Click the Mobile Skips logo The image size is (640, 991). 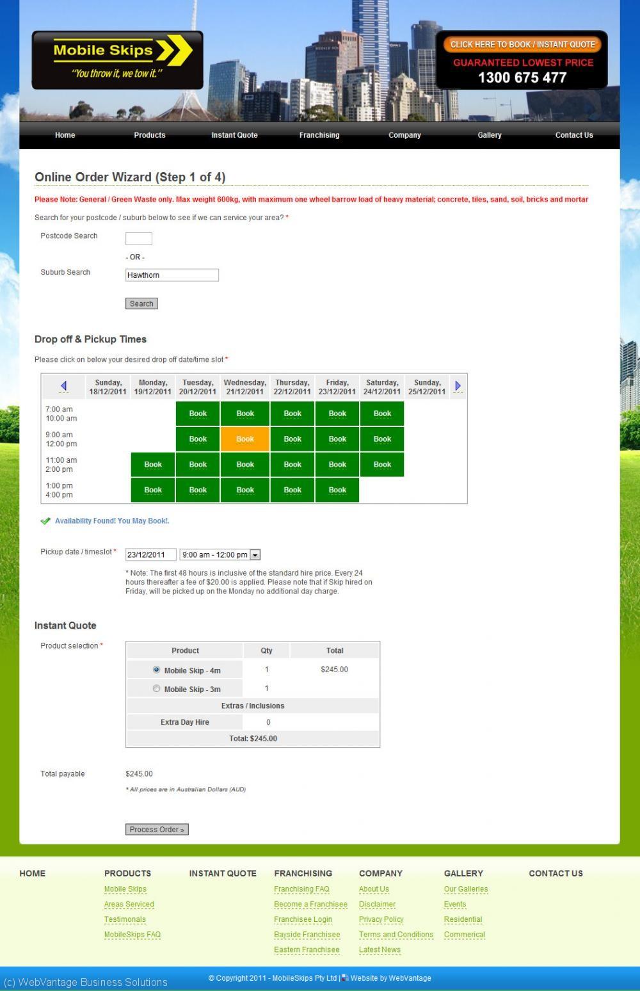(117, 60)
